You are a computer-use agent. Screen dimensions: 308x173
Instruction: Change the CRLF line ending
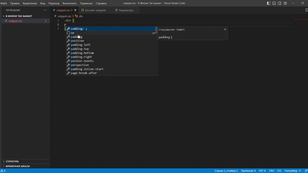[x=271, y=171]
